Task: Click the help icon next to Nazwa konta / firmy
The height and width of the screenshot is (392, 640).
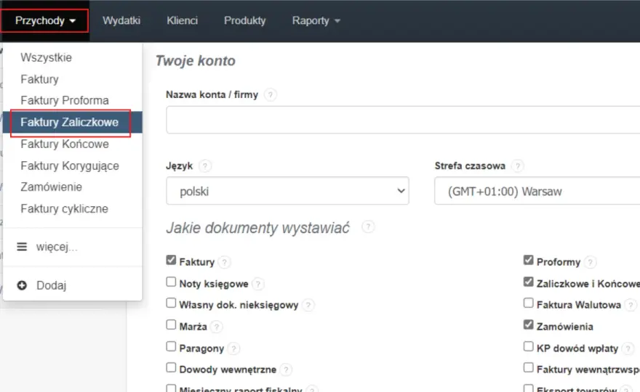Action: [x=271, y=95]
